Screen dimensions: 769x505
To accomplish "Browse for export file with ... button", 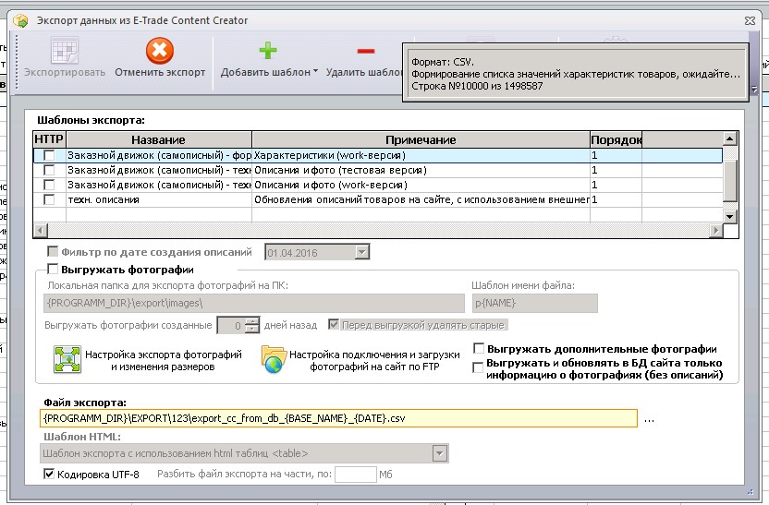I will tap(650, 419).
